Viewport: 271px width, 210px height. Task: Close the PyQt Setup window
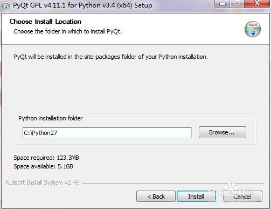tap(257, 4)
